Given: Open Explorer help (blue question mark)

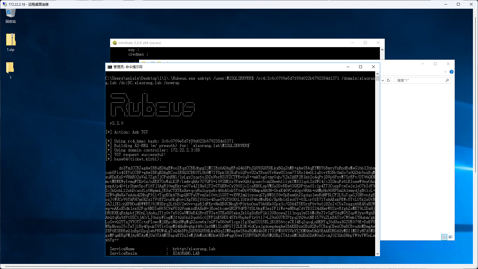Looking at the screenshot, I should [451, 72].
